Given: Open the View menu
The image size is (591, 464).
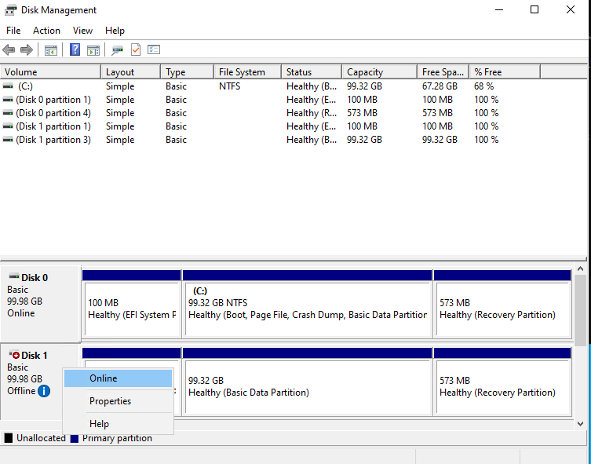Looking at the screenshot, I should 82,31.
